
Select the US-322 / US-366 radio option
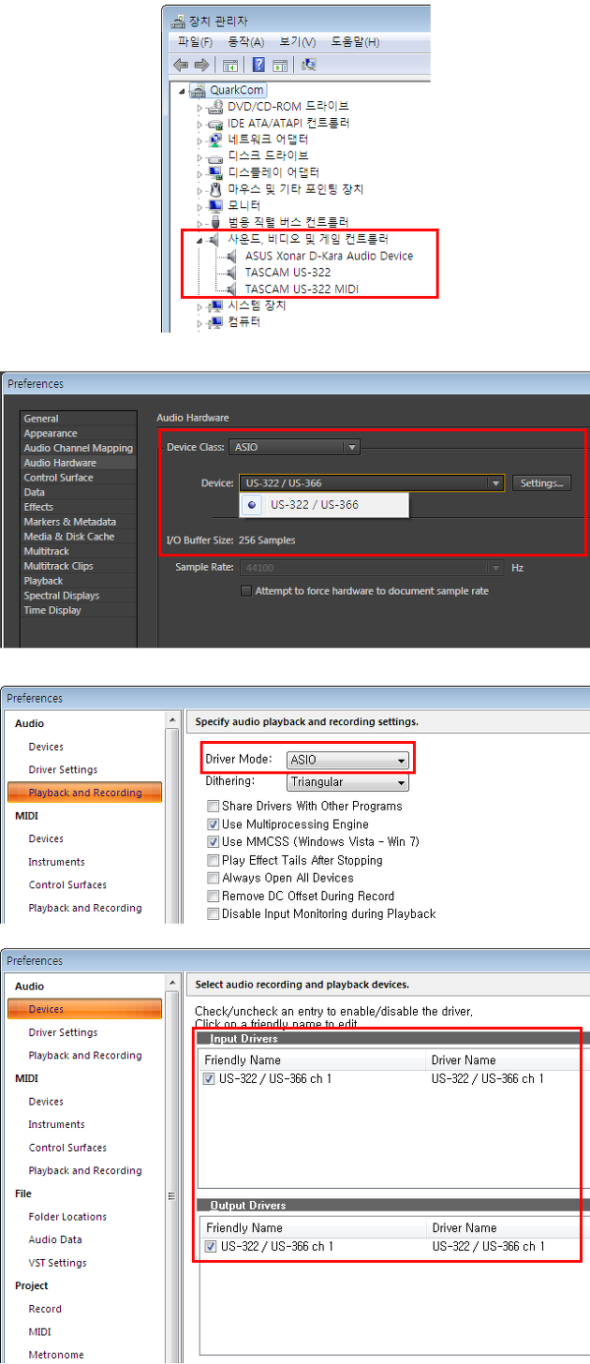click(252, 504)
